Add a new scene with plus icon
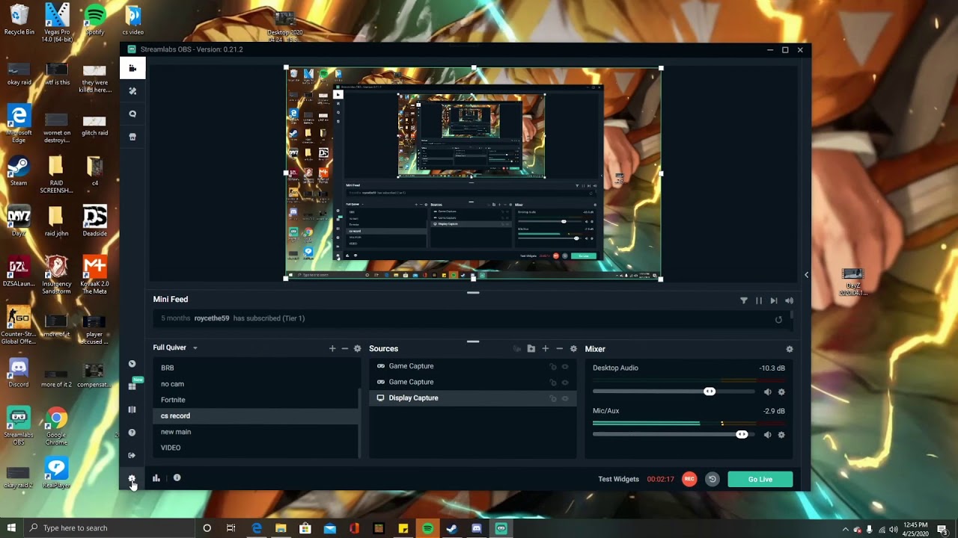The image size is (958, 538). pyautogui.click(x=332, y=348)
